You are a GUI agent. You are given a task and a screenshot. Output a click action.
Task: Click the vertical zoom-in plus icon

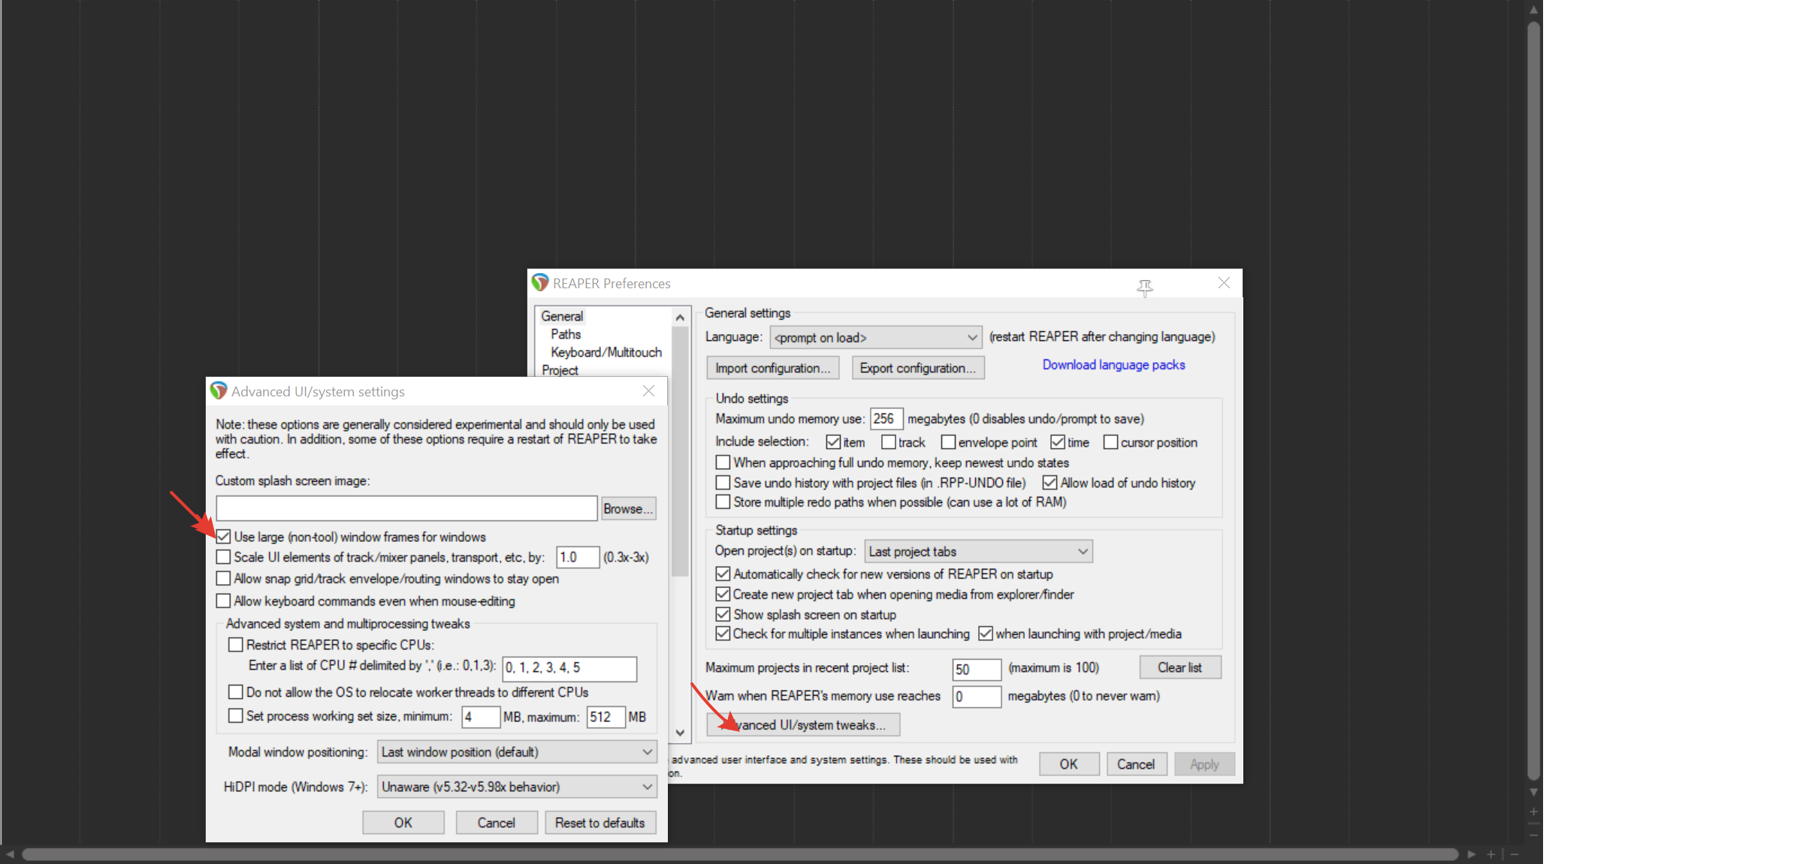pos(1533,811)
